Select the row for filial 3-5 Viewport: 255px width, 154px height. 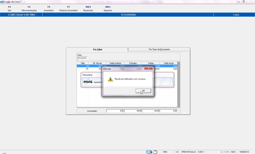(127, 69)
